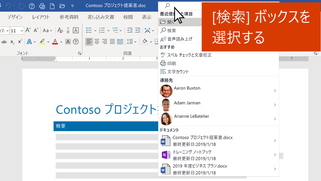321x181 pixels.
Task: Customize the quick access toolbar dropdown
Action: click(x=72, y=6)
